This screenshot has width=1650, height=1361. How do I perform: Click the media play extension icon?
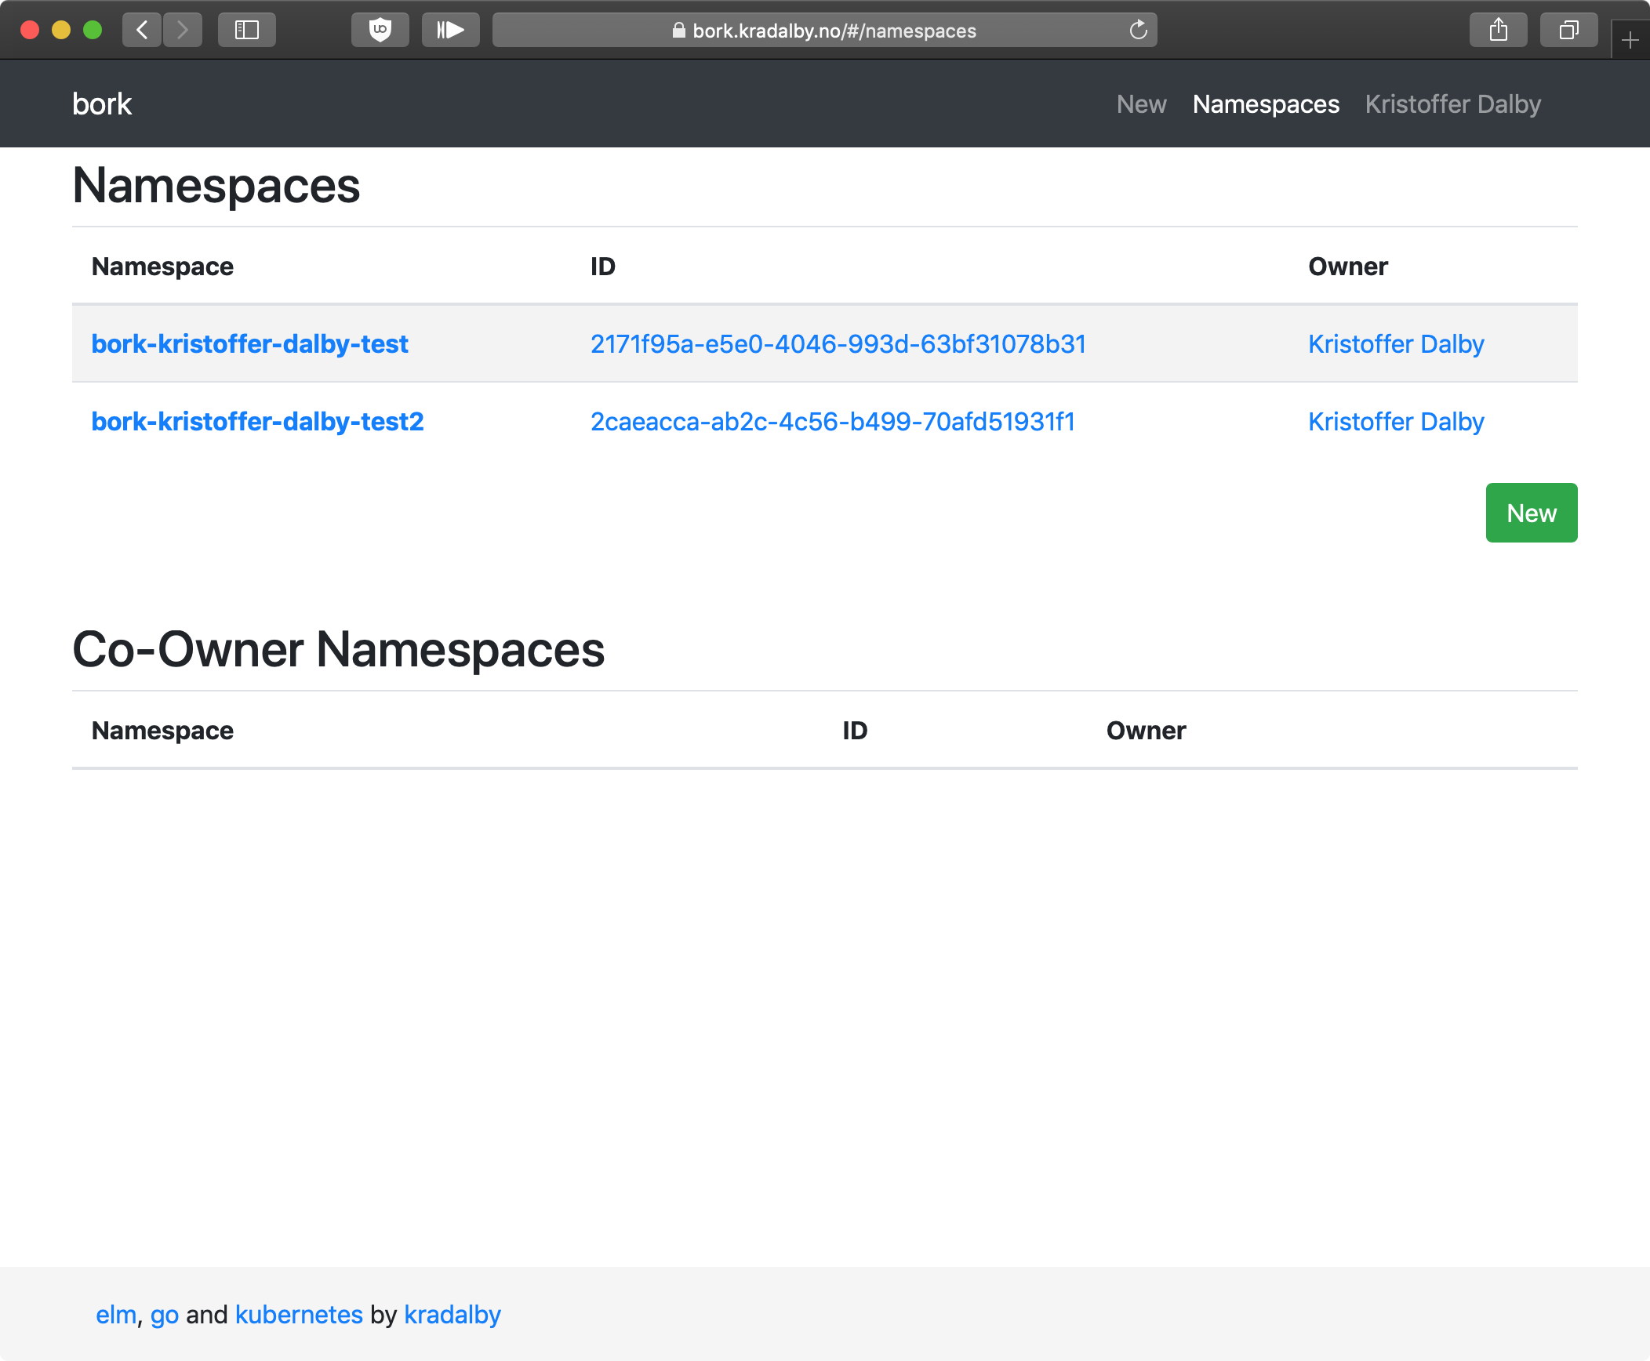[x=450, y=31]
